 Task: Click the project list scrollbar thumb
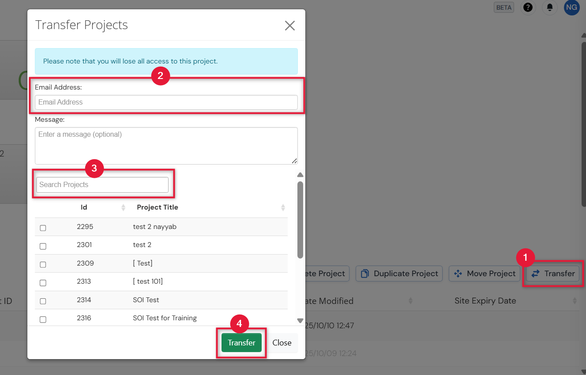point(300,219)
